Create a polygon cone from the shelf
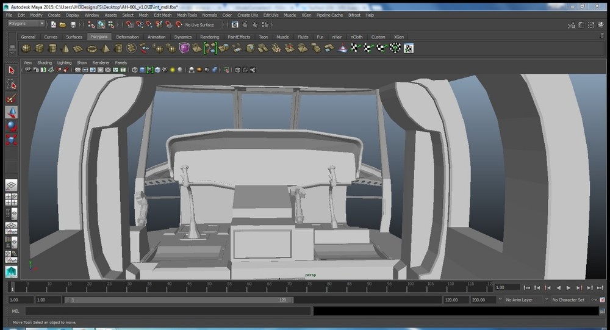610x330 pixels. pos(65,48)
